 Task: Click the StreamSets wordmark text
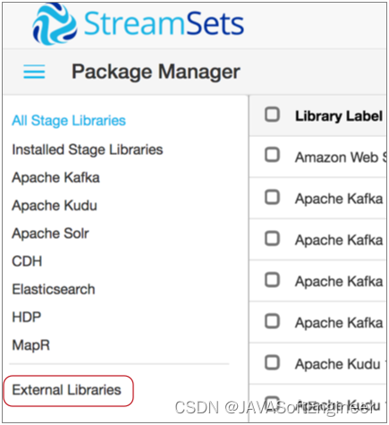coord(164,23)
